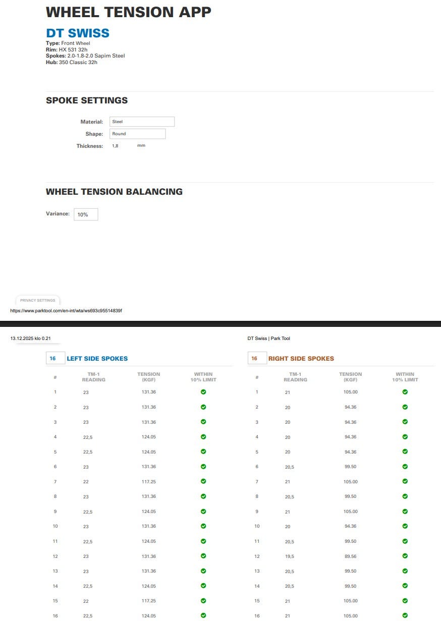Click the green check for left spoke 13
441x621 pixels.
point(203,571)
